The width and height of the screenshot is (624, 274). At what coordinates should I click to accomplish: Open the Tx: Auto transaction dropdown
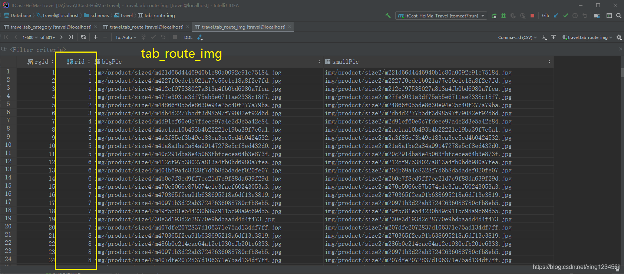[126, 37]
